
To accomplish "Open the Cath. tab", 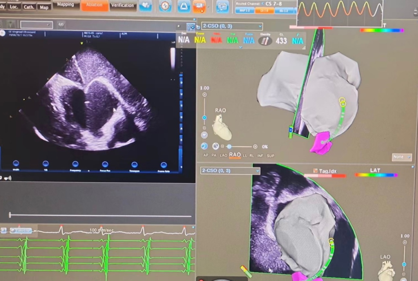I will click(29, 7).
